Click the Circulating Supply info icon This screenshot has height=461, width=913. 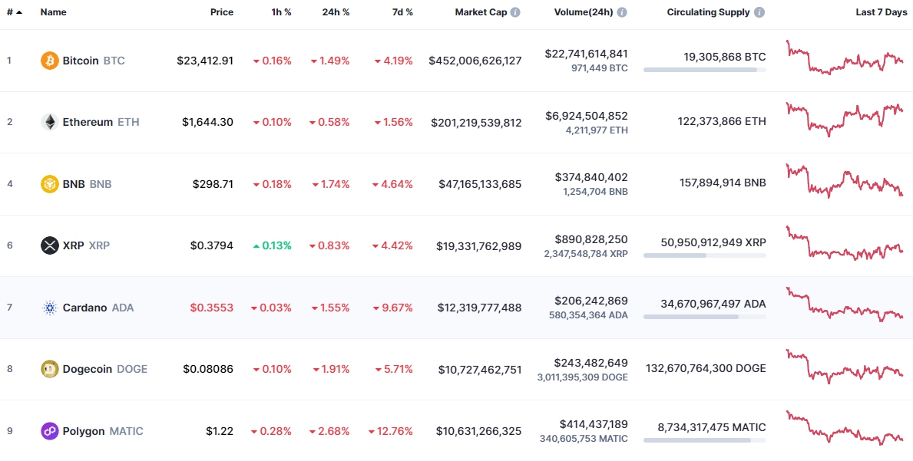click(x=759, y=12)
